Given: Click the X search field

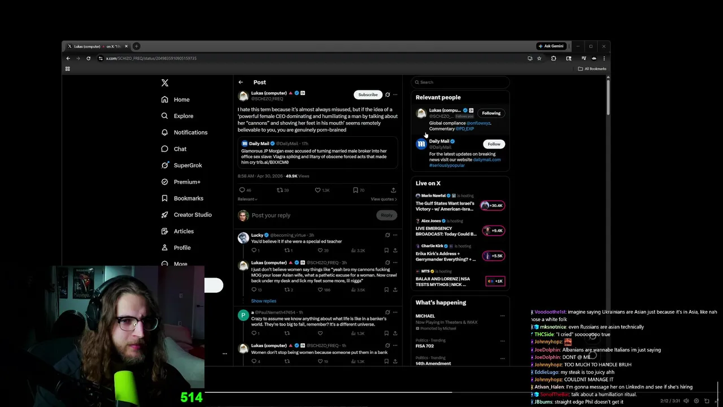Looking at the screenshot, I should (x=460, y=83).
